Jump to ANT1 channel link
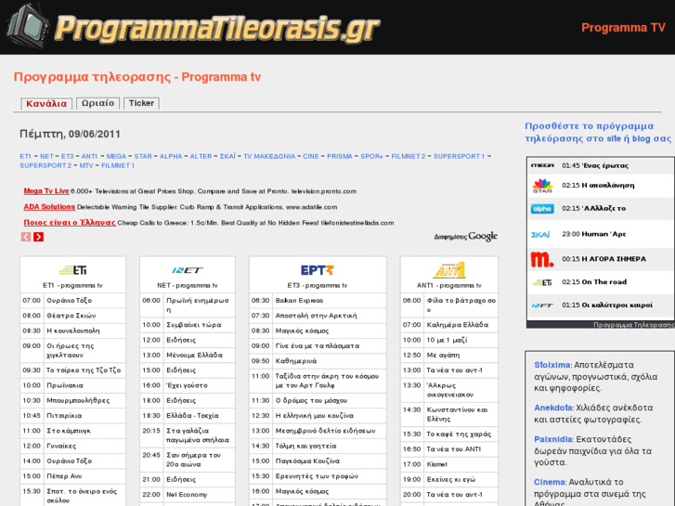 [x=89, y=156]
